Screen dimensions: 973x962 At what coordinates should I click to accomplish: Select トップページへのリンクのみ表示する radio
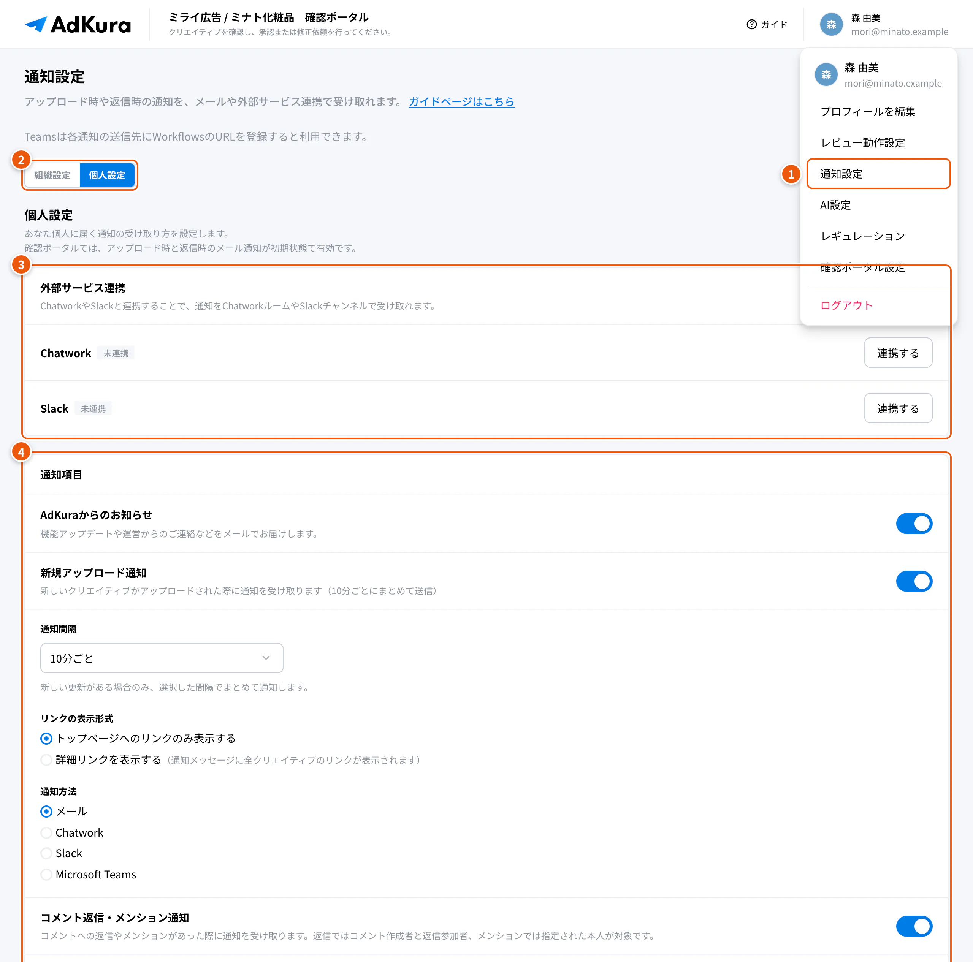tap(46, 739)
